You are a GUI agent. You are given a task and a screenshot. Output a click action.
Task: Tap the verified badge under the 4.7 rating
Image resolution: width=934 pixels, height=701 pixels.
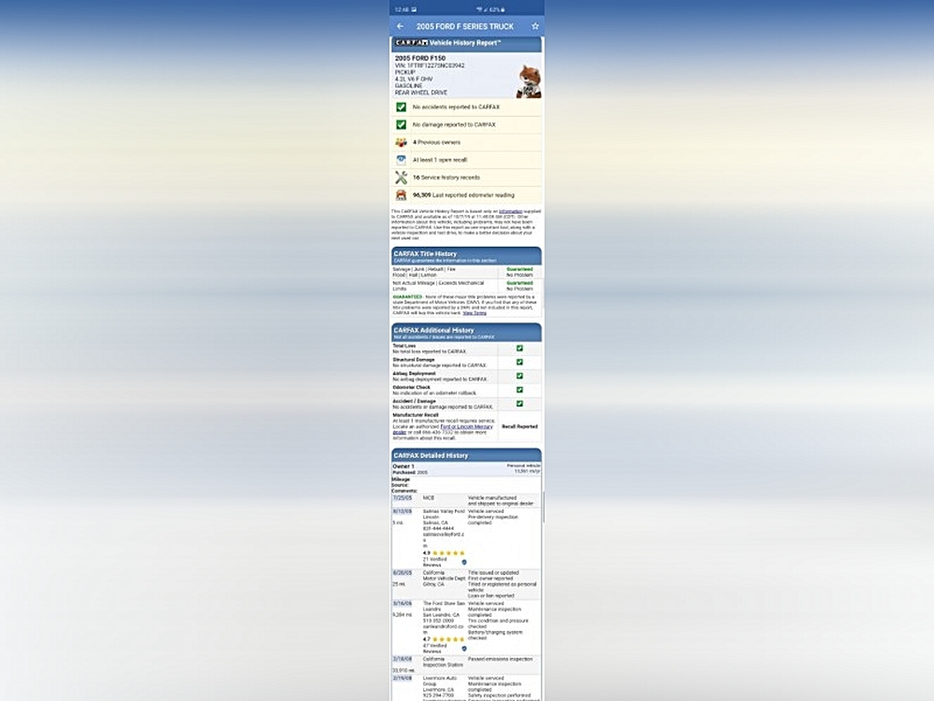464,649
